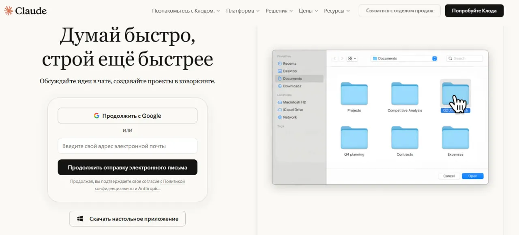Download the Windows desktop app
The height and width of the screenshot is (235, 519).
pos(127,219)
